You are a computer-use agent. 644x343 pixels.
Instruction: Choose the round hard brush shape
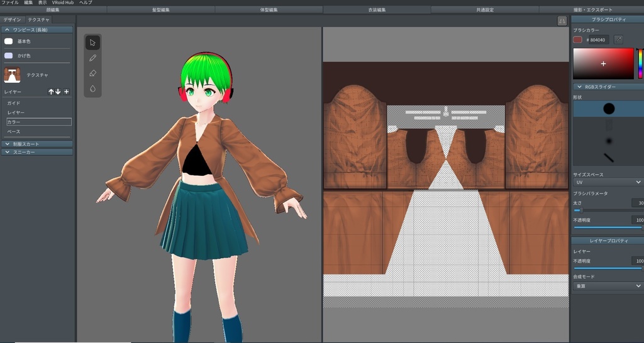click(x=608, y=109)
